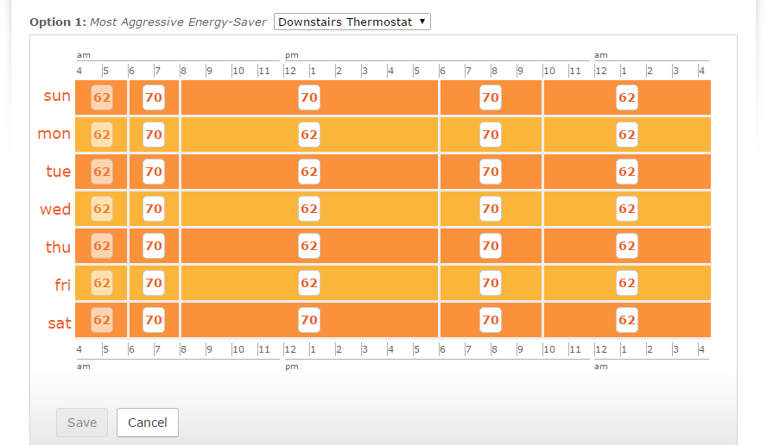
Task: Click the wed day label
Action: (x=55, y=210)
